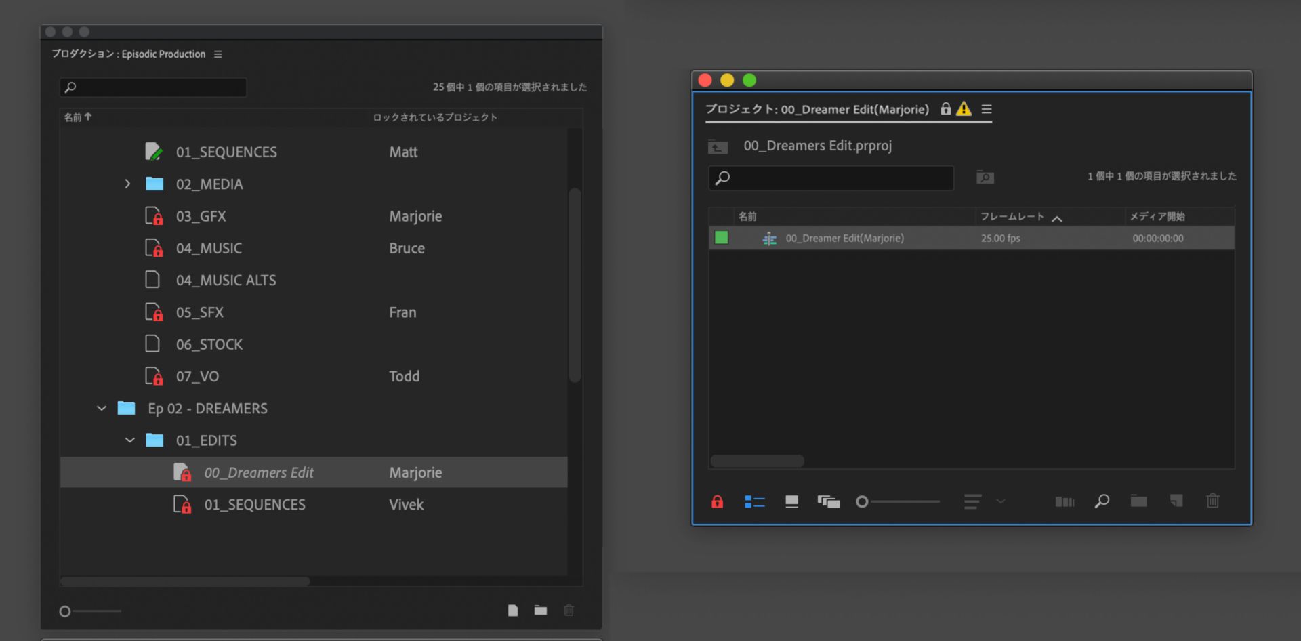The image size is (1301, 641).
Task: Select the 00_Dreamers Edit project row
Action: (x=314, y=472)
